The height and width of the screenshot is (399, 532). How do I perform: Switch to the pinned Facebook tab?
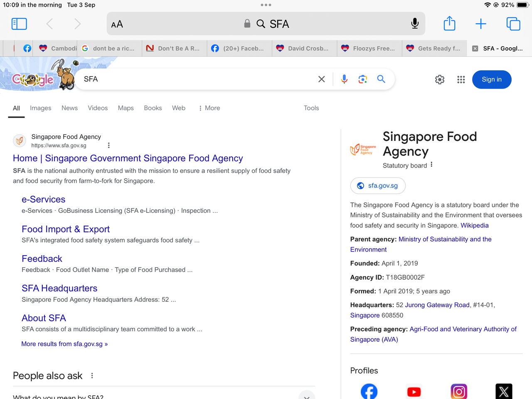(x=27, y=48)
